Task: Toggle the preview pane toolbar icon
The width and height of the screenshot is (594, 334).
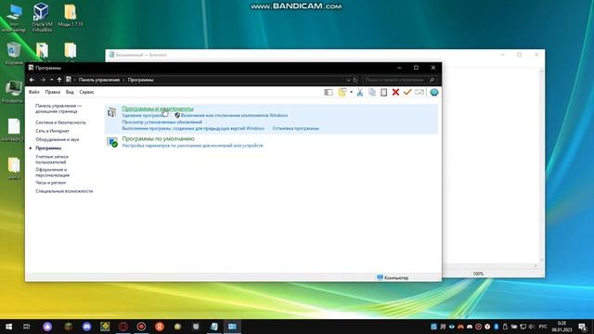Action: click(329, 93)
